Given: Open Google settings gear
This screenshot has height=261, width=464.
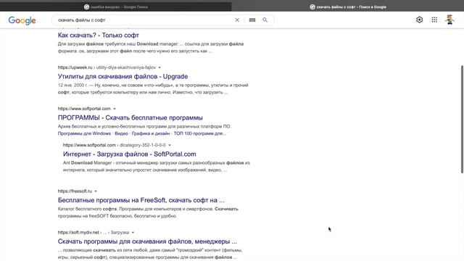Looking at the screenshot, I should tap(419, 20).
